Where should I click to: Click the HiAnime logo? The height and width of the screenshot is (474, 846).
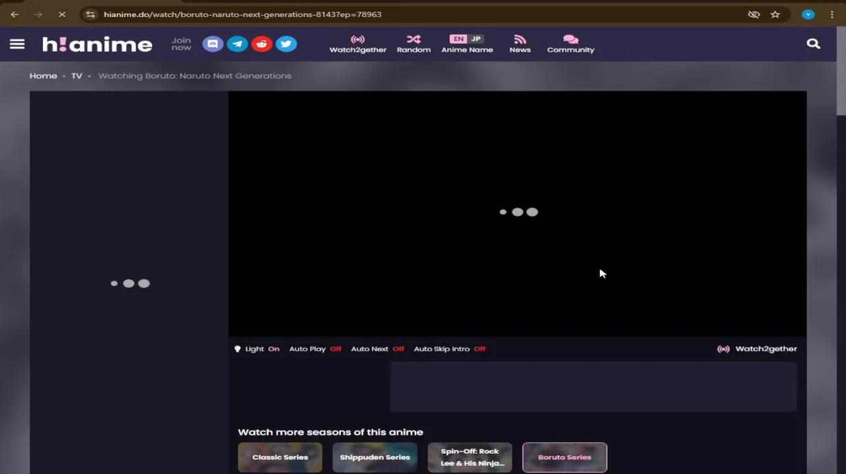98,44
